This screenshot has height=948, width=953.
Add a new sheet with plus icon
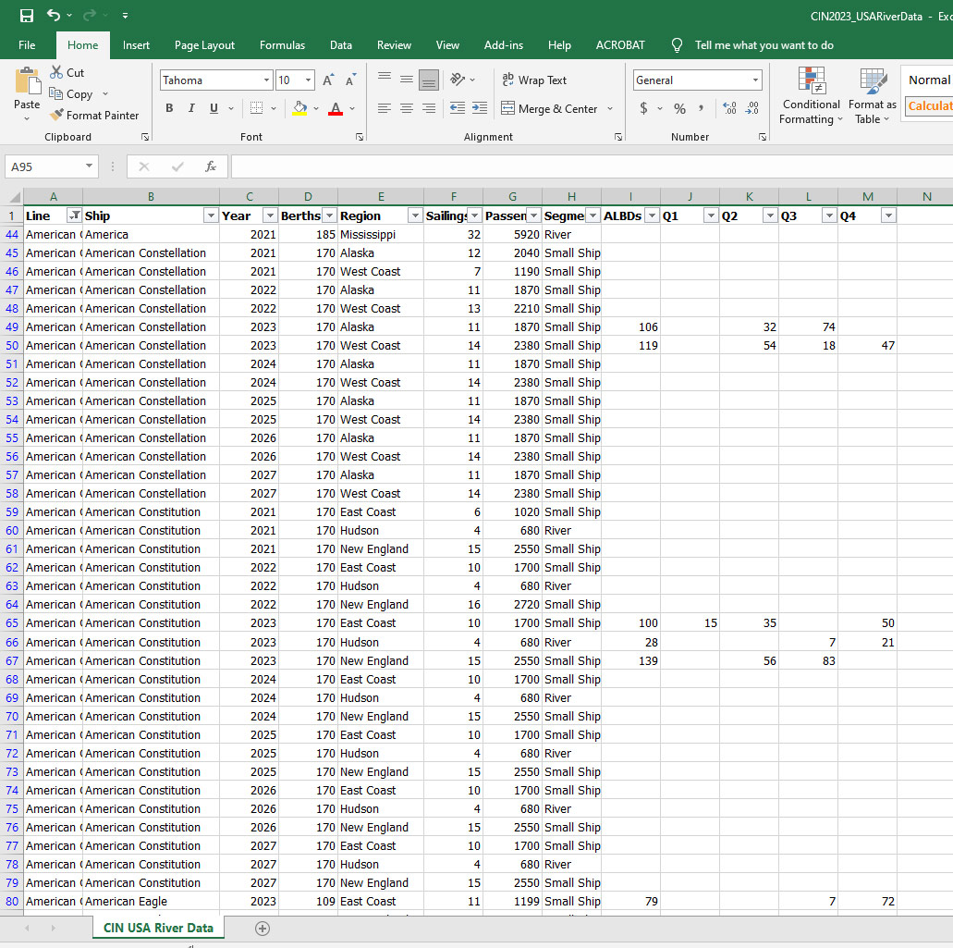pos(263,928)
